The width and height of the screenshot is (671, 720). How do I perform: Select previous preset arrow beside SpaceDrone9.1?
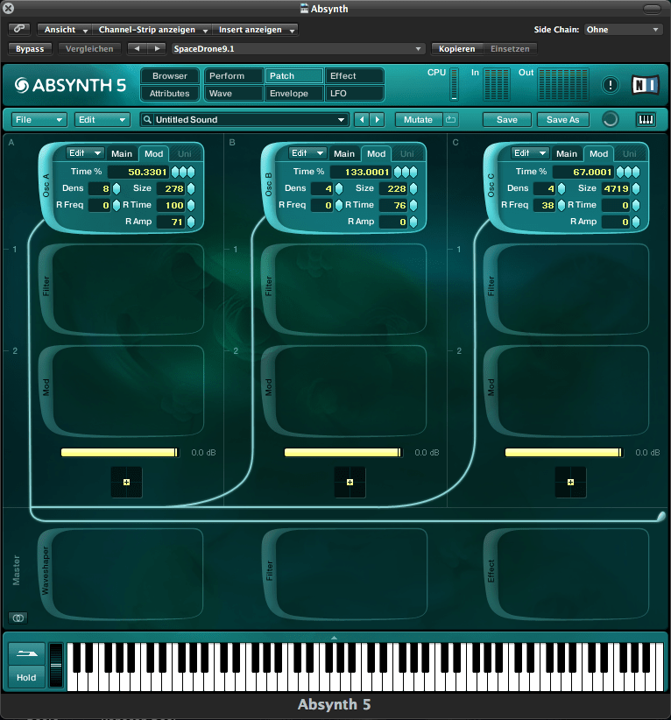click(x=137, y=49)
